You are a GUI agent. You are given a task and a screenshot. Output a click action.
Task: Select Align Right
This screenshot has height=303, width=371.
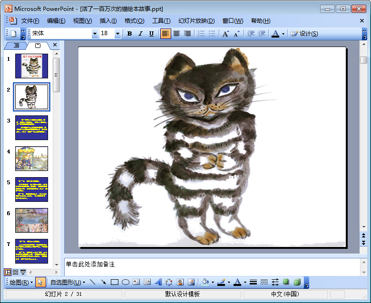187,34
